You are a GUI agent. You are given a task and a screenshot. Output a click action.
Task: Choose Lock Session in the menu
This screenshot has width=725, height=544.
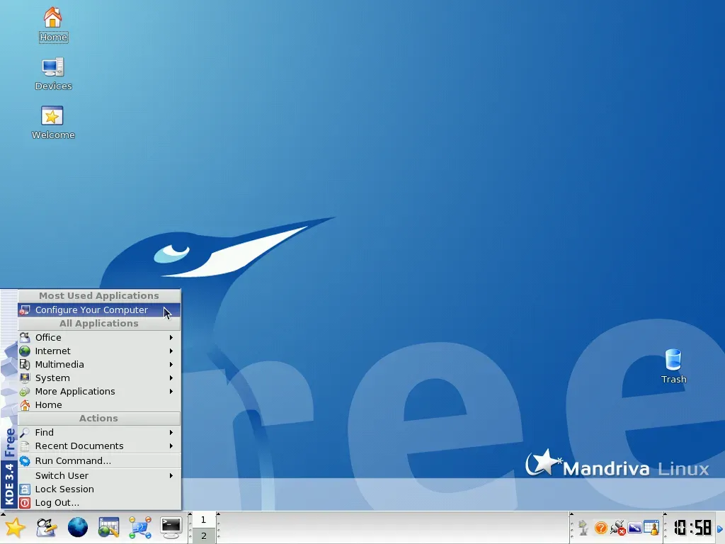tap(99, 489)
